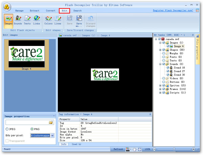Click the Refresh button
This screenshot has width=203, height=155.
pos(118,149)
